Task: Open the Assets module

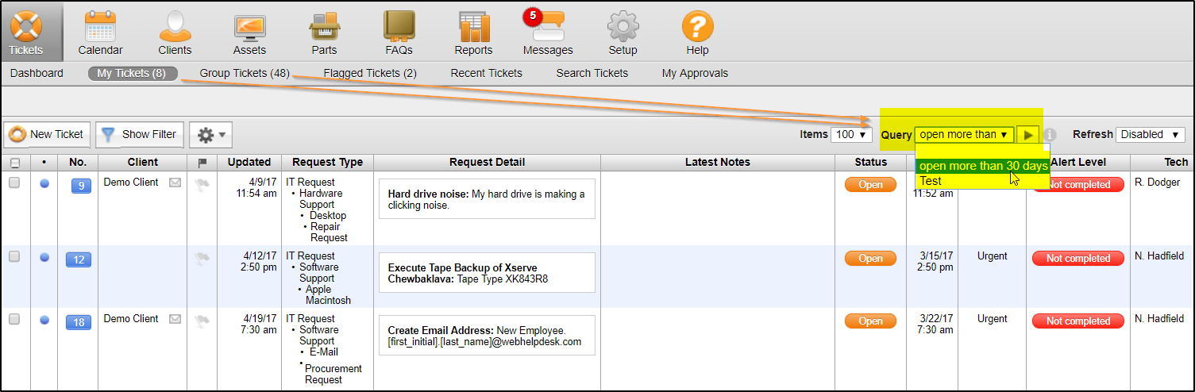Action: pyautogui.click(x=249, y=33)
